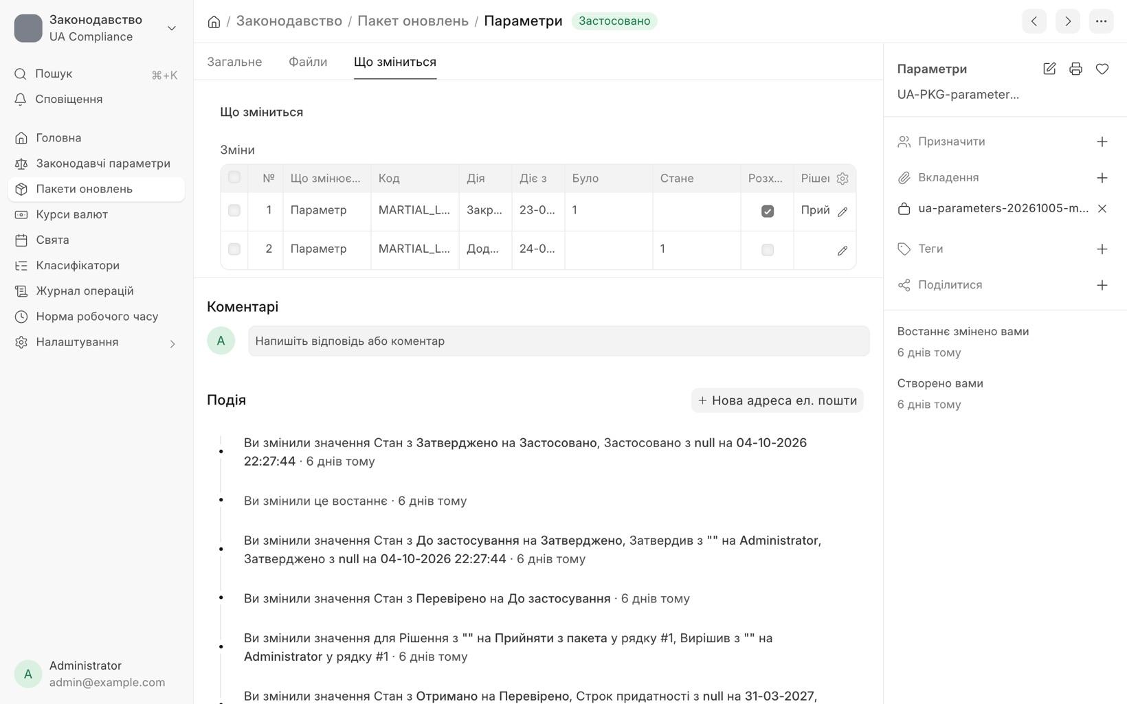
Task: Add a tag via Теги plus
Action: 1102,249
